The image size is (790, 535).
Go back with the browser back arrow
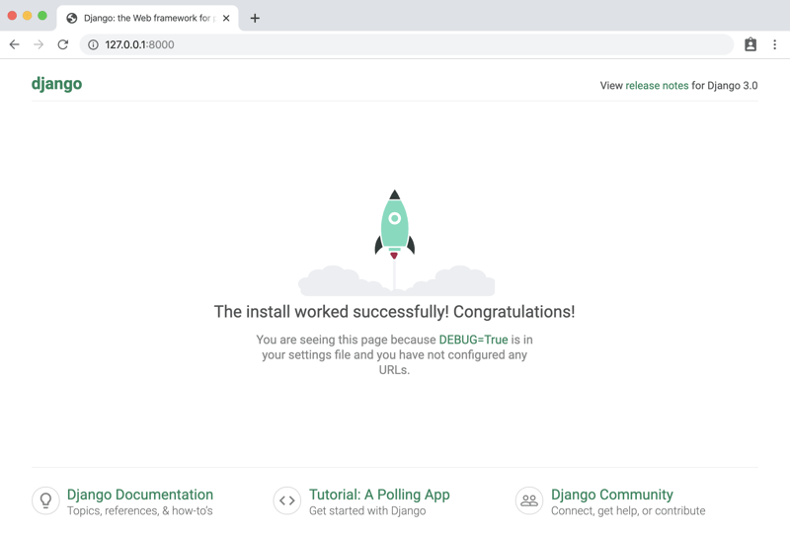pyautogui.click(x=14, y=44)
